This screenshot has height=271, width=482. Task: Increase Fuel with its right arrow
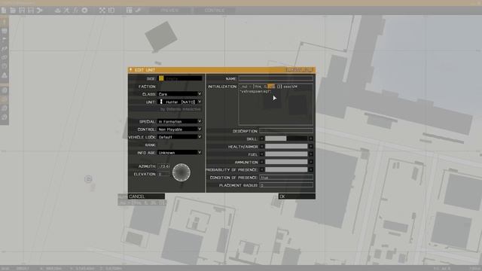click(x=311, y=154)
